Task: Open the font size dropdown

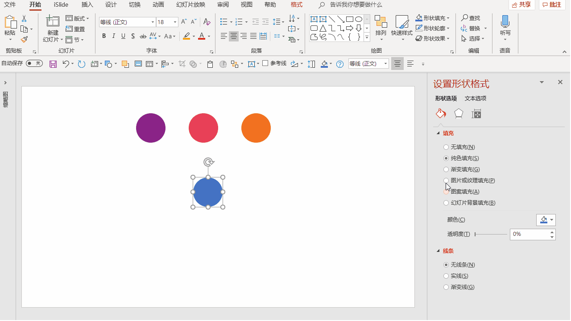Action: [175, 22]
